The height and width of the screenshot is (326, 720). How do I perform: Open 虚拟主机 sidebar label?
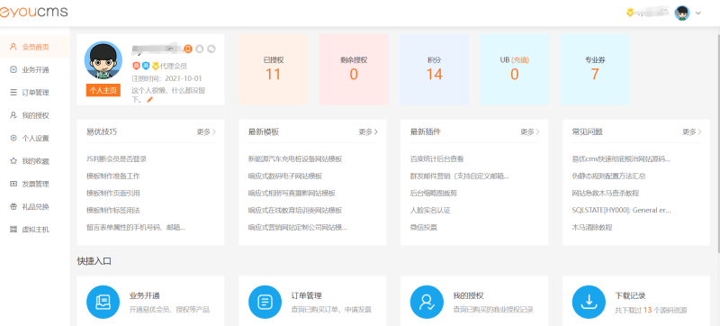point(35,230)
